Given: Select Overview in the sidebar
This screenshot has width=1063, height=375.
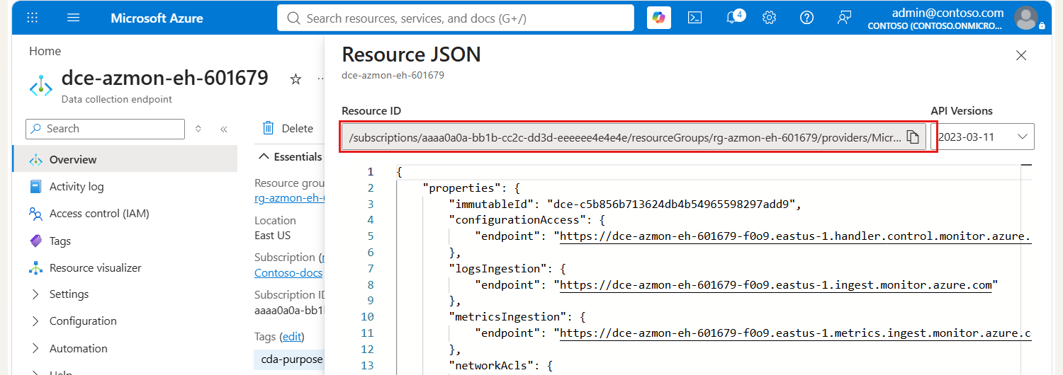Looking at the screenshot, I should point(125,159).
